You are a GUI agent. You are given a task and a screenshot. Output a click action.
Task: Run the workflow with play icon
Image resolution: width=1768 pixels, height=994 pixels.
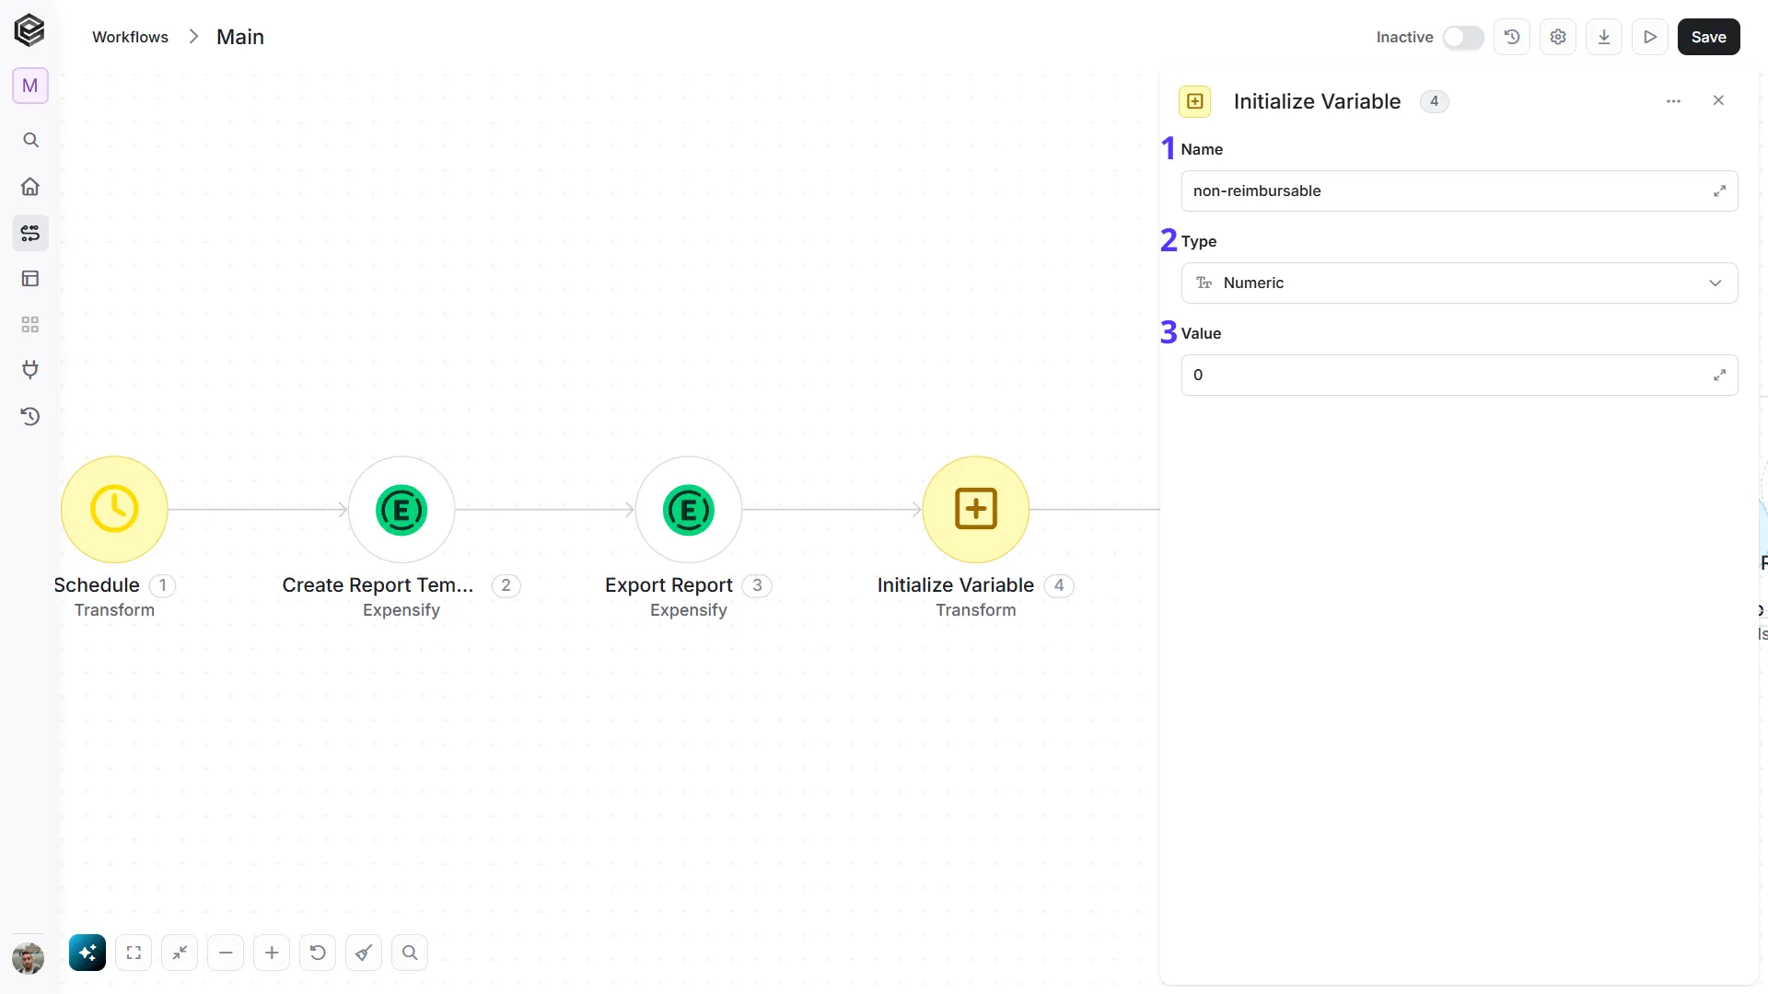1650,37
